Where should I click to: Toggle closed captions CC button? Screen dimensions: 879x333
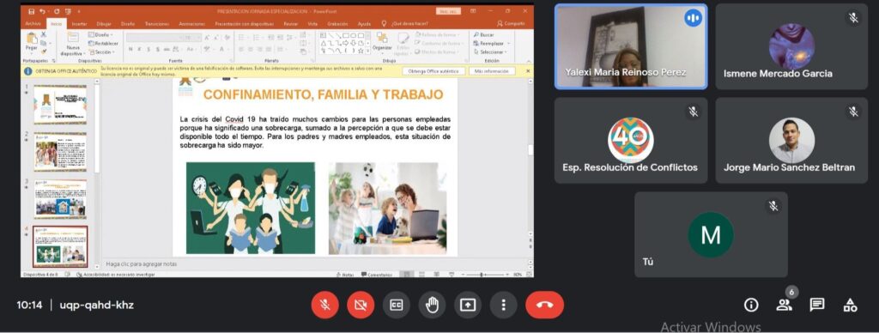pyautogui.click(x=397, y=305)
